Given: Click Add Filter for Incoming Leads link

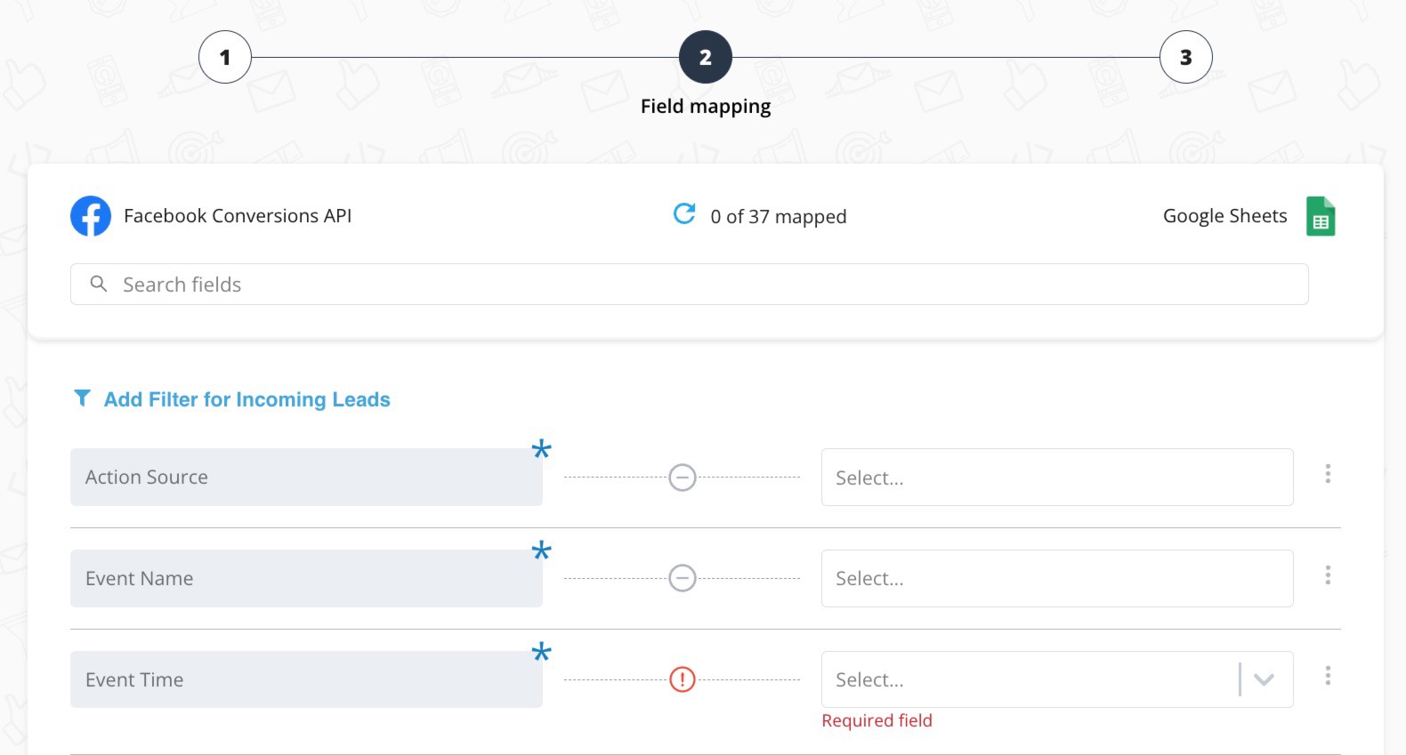Looking at the screenshot, I should tap(247, 399).
